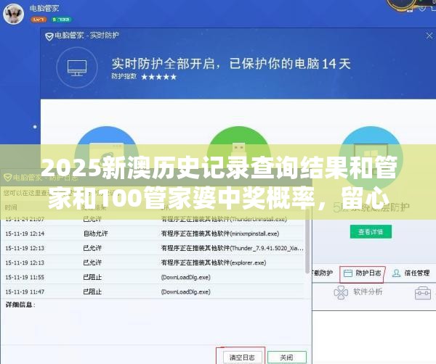Open the toolbox icon beside 软件分析

(x=423, y=293)
